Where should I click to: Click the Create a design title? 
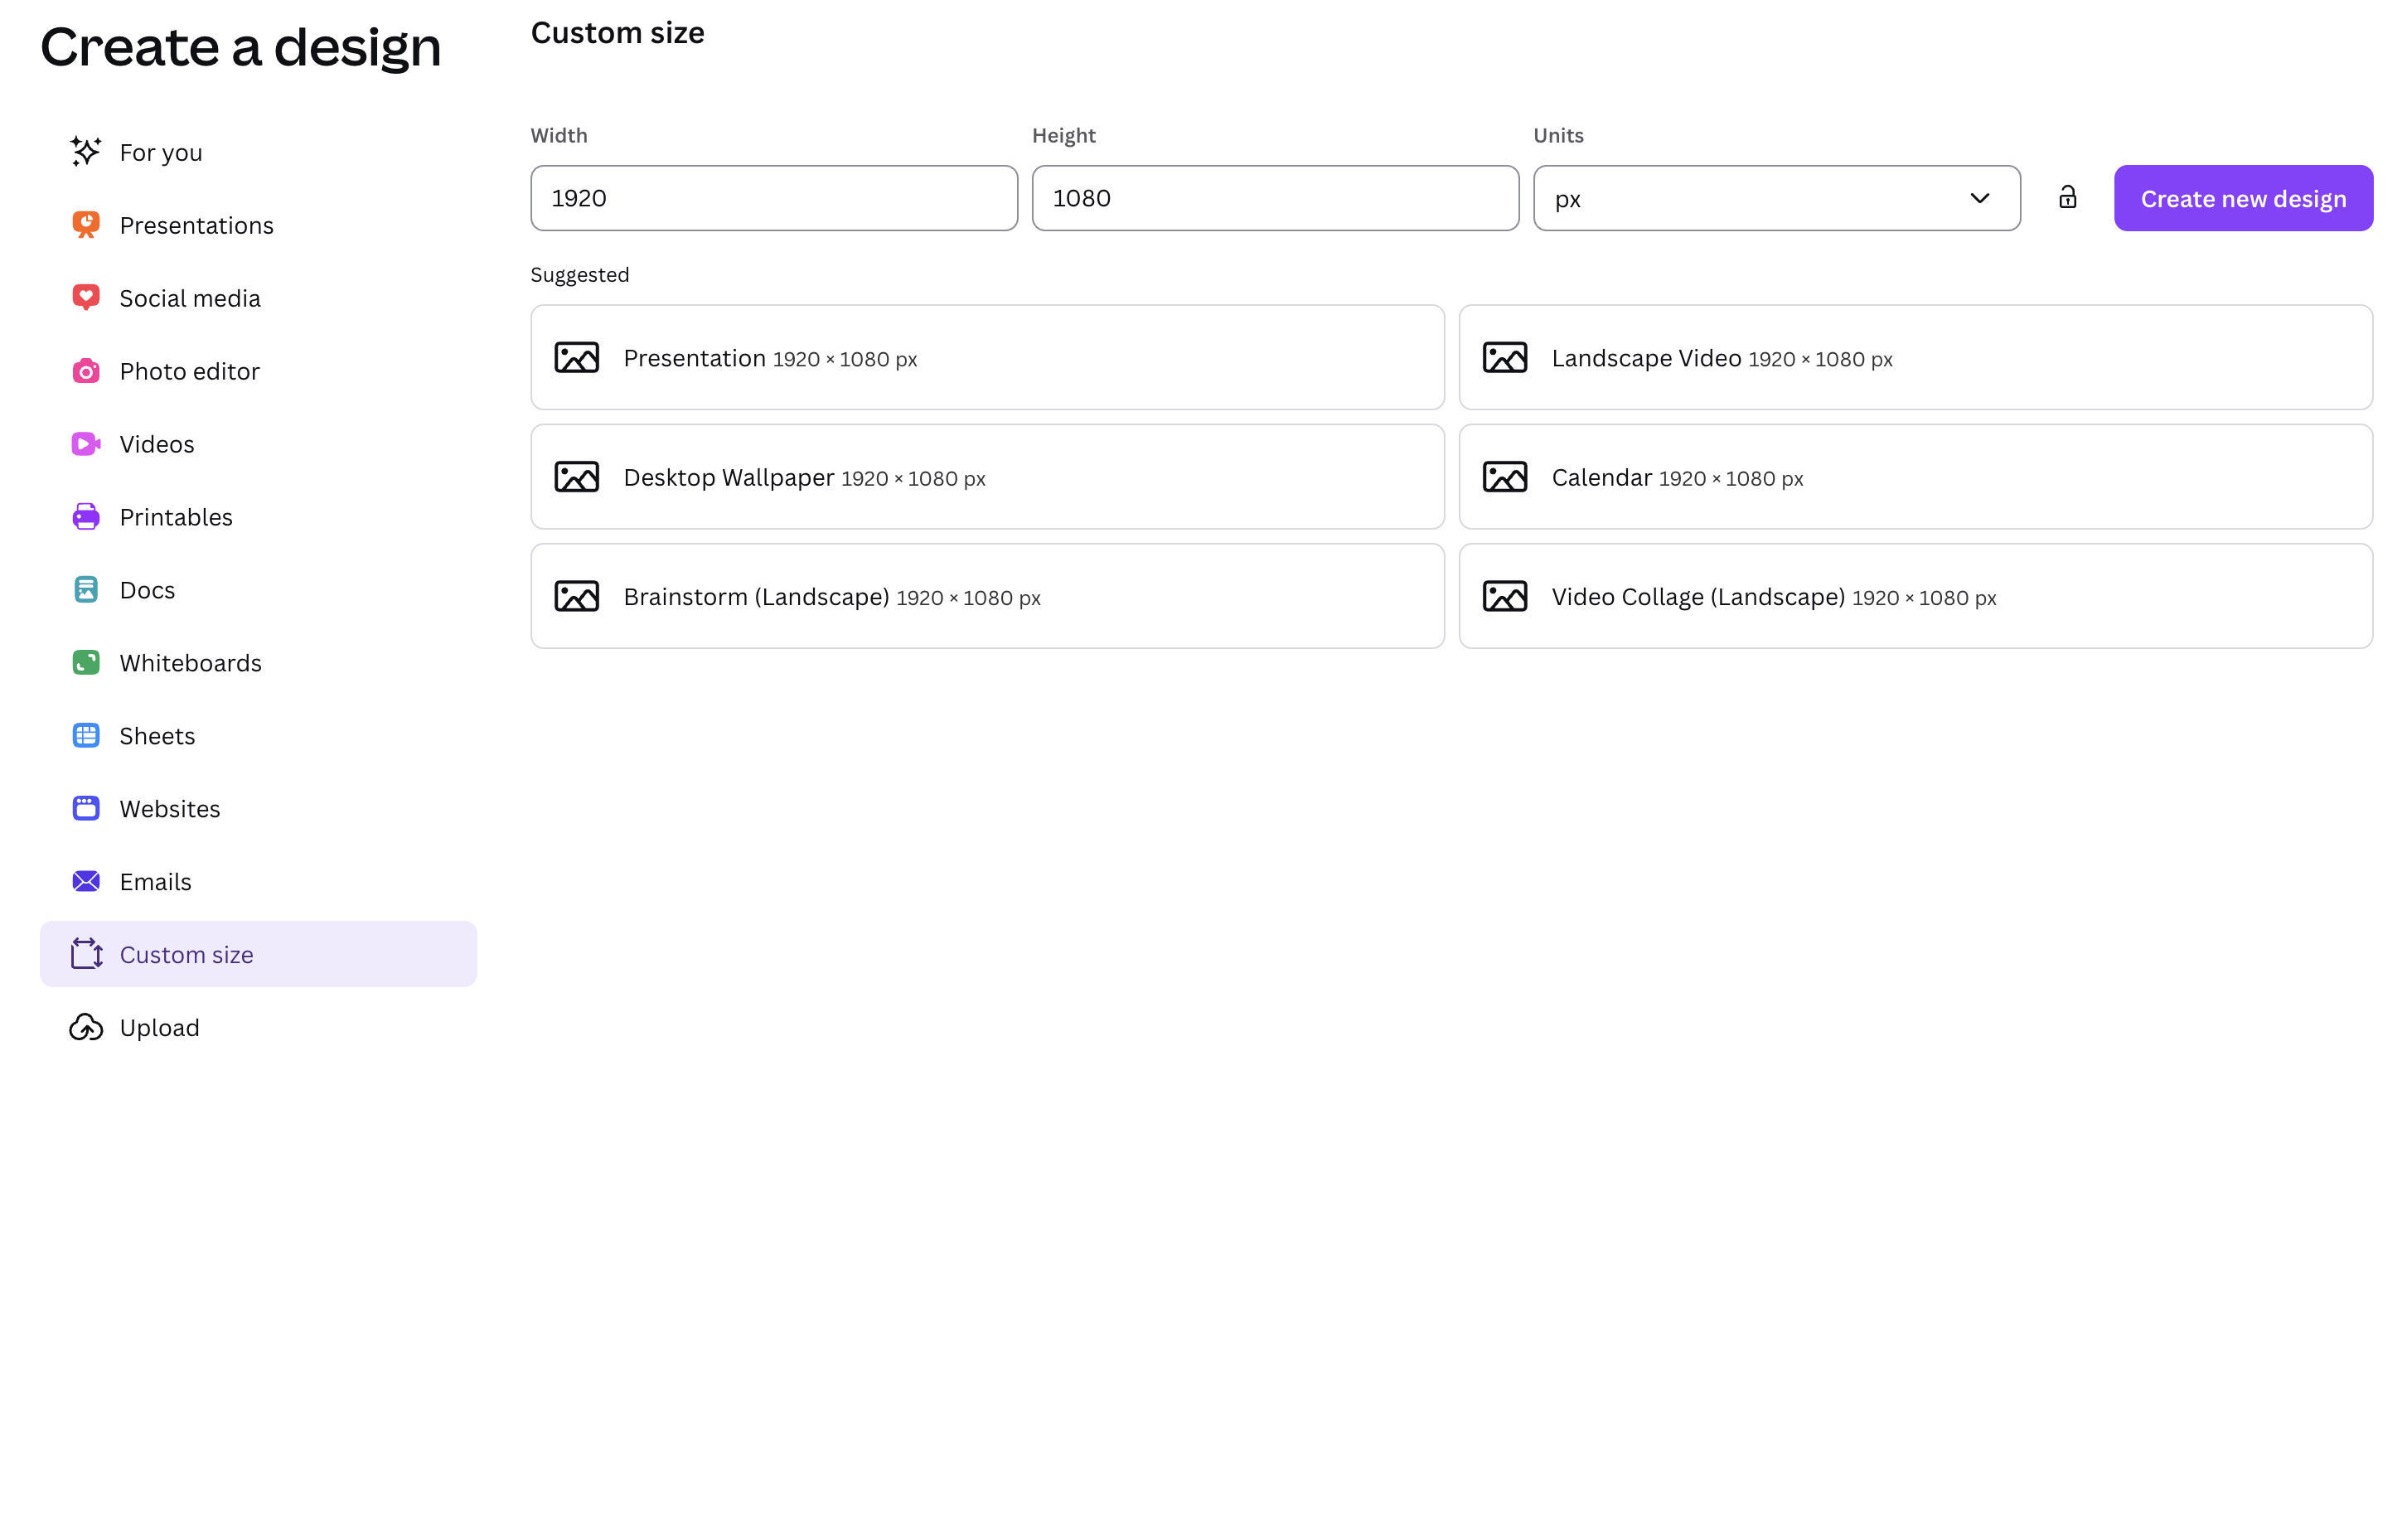[240, 47]
